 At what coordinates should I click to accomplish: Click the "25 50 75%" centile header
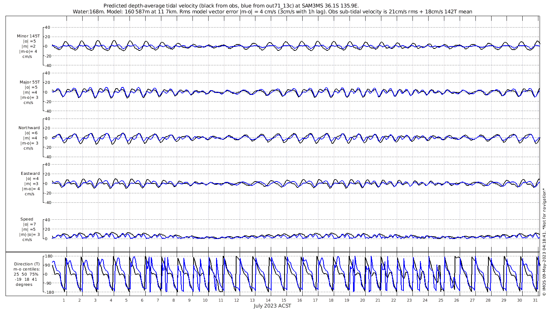[x=27, y=274]
